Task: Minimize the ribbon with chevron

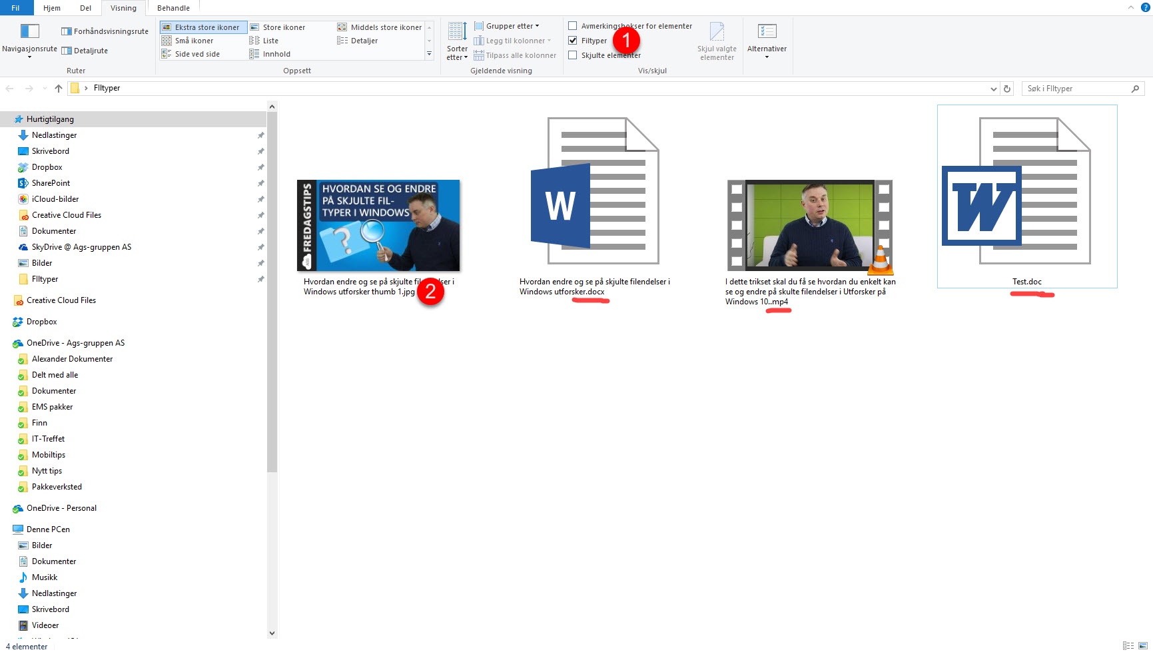Action: [x=1130, y=7]
